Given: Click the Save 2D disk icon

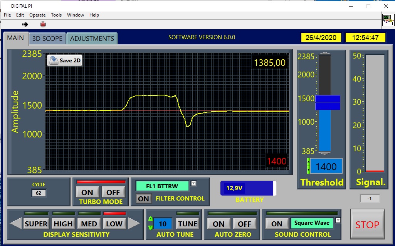Looking at the screenshot, I should click(54, 60).
